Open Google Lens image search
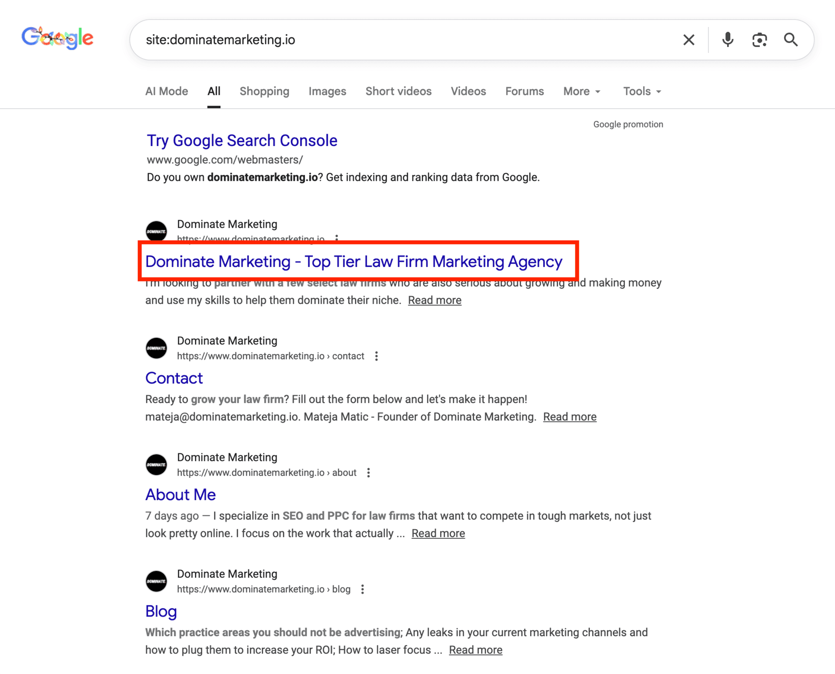835x674 pixels. click(759, 40)
